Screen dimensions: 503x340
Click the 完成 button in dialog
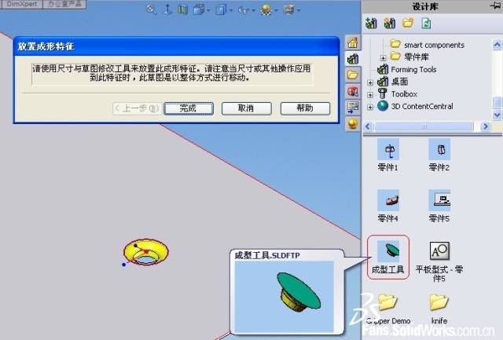point(188,108)
